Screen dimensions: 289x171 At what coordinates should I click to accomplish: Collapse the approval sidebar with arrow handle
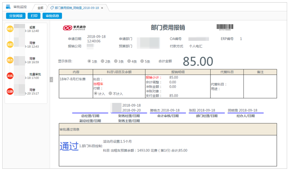(x=52, y=79)
